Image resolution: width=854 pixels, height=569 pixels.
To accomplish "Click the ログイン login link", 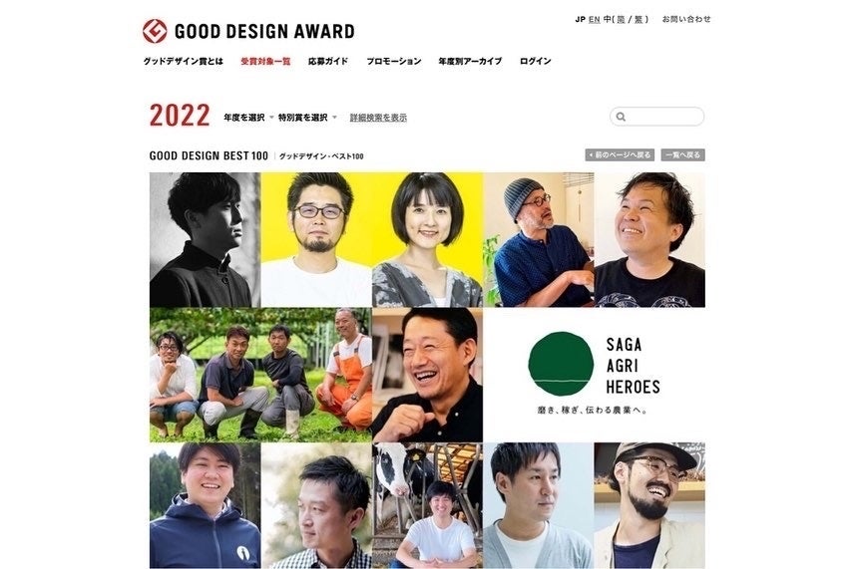I will (536, 61).
